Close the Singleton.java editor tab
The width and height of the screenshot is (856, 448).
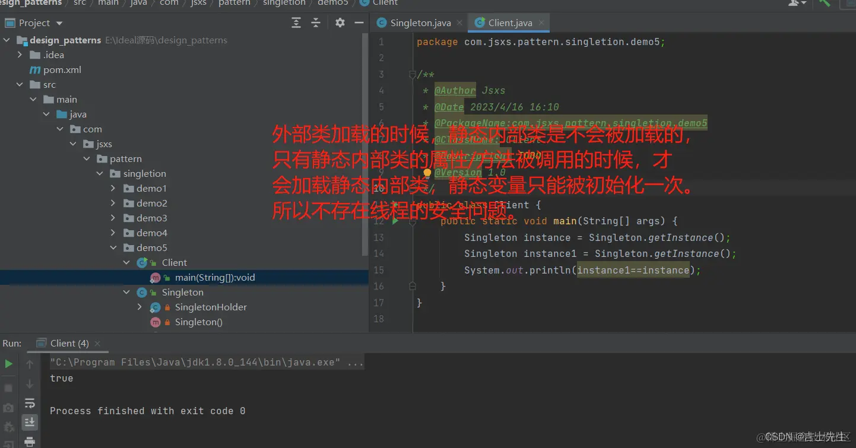(x=459, y=23)
